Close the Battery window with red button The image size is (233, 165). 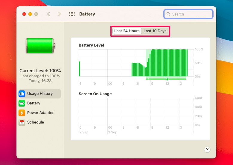24,14
